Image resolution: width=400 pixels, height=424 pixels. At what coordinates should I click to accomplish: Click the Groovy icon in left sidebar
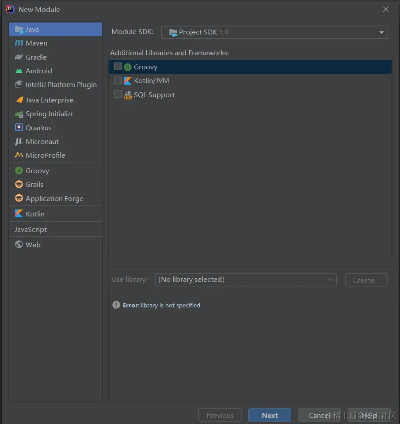click(19, 170)
